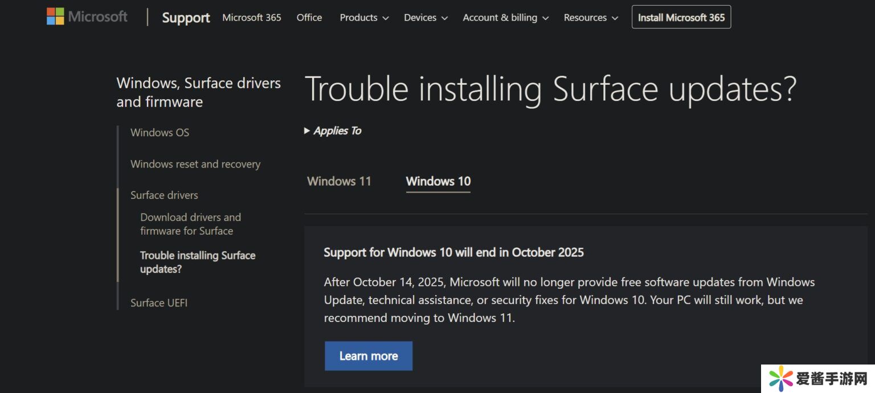Expand the Applies To disclosure triangle

pos(308,131)
